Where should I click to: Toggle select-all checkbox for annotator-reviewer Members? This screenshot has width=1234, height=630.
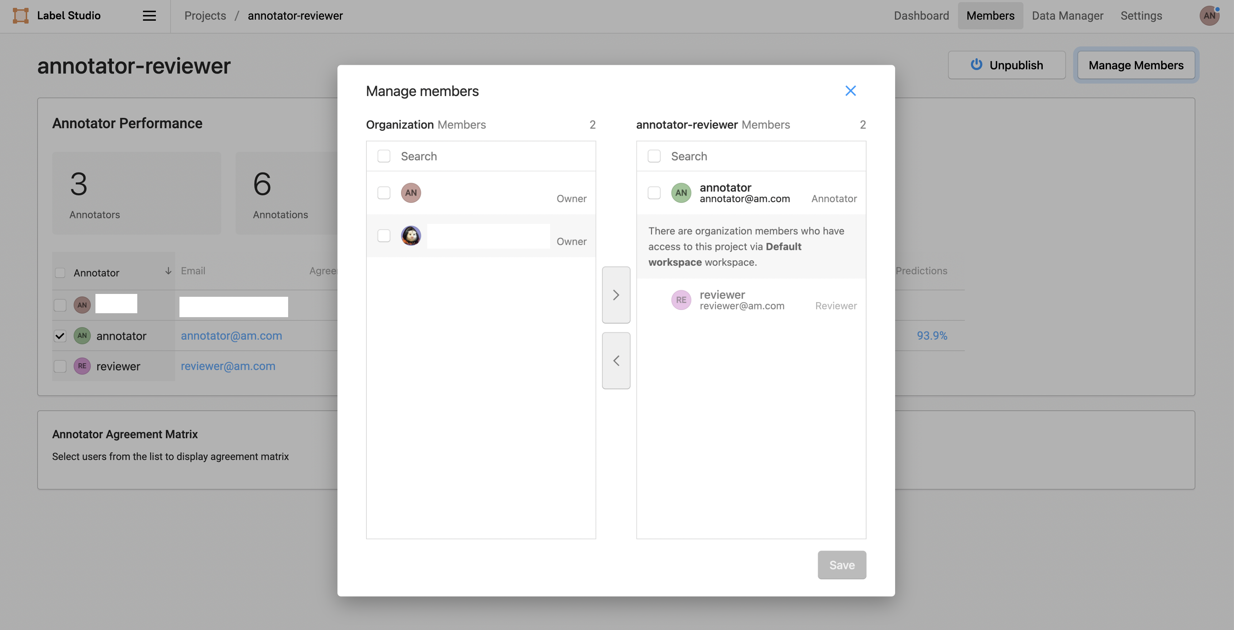point(654,156)
